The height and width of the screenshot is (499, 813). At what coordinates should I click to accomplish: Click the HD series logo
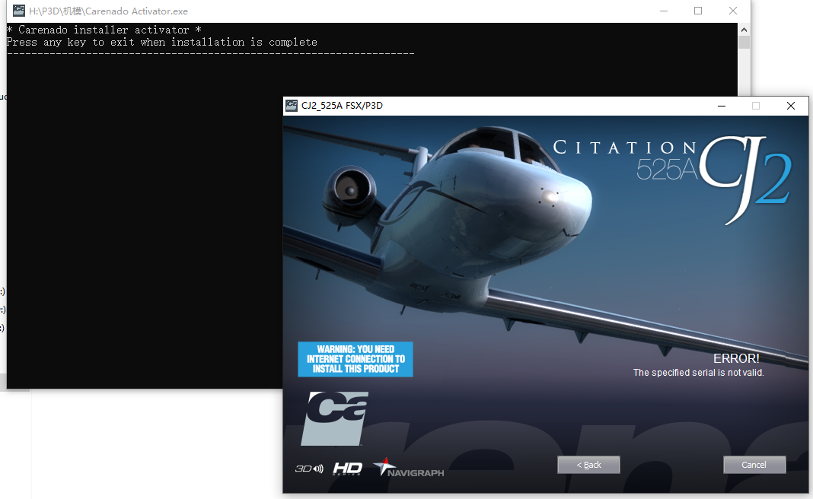pyautogui.click(x=347, y=469)
